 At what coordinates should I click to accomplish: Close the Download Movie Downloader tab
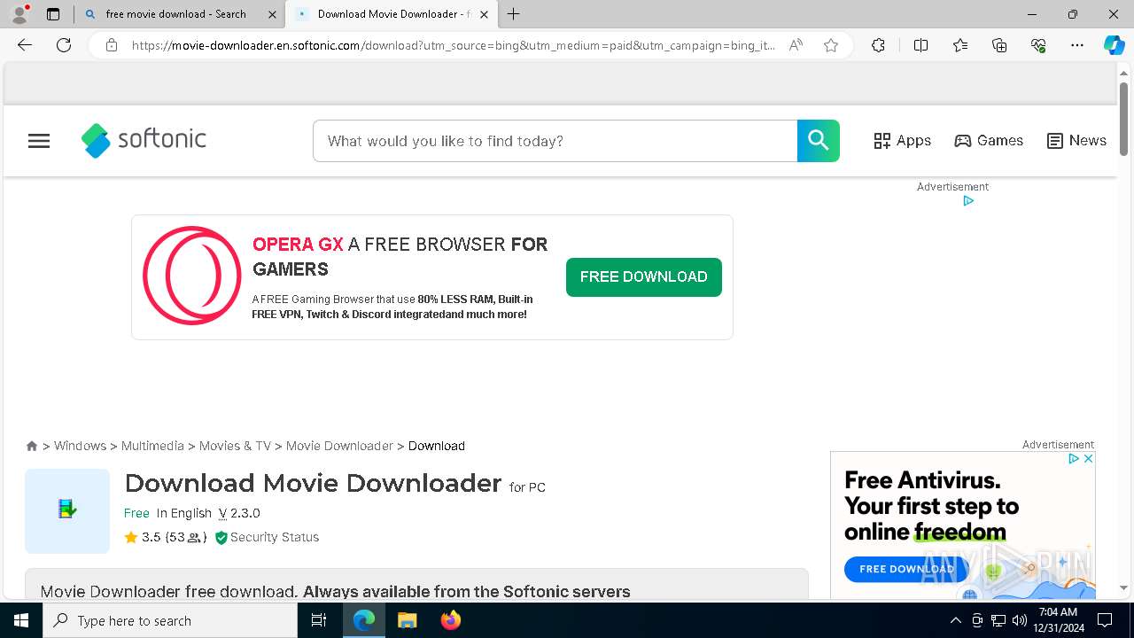[x=484, y=14]
